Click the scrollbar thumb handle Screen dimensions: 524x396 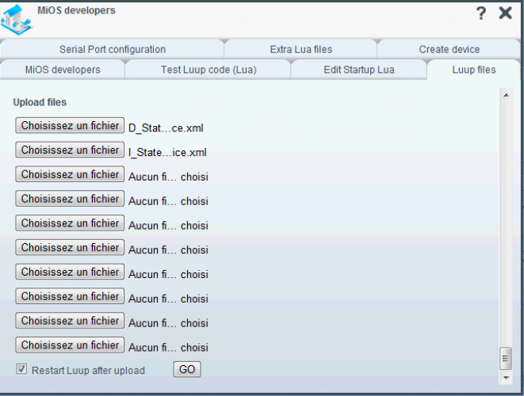pyautogui.click(x=506, y=359)
